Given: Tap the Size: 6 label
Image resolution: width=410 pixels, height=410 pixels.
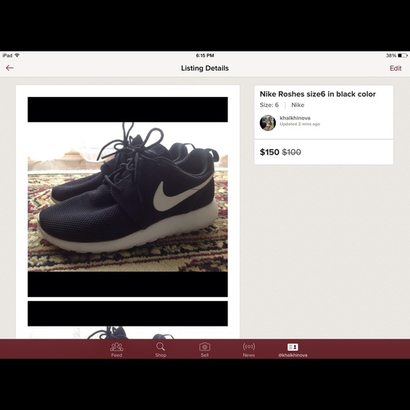Looking at the screenshot, I should [269, 105].
